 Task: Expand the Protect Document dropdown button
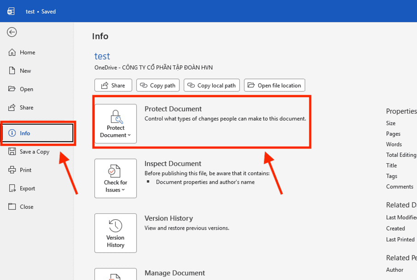click(x=116, y=124)
